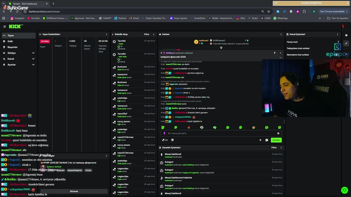The image size is (351, 197).
Task: Click channel points icon below message box
Action: pyautogui.click(x=165, y=140)
